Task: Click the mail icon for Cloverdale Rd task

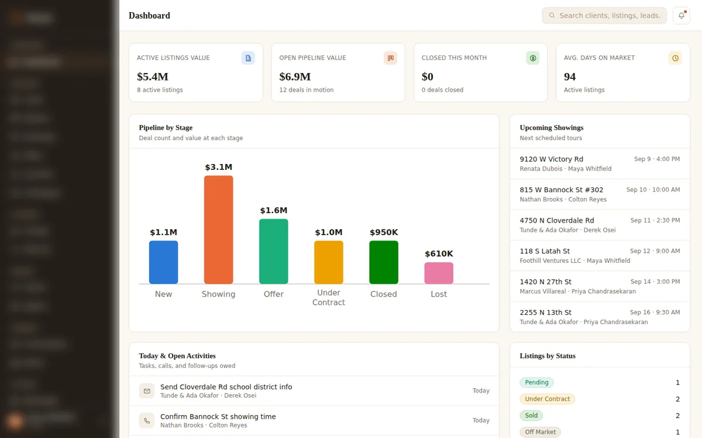Action: [x=147, y=391]
